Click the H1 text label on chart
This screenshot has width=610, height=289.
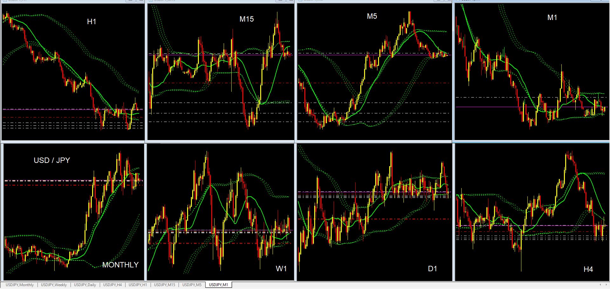[91, 22]
